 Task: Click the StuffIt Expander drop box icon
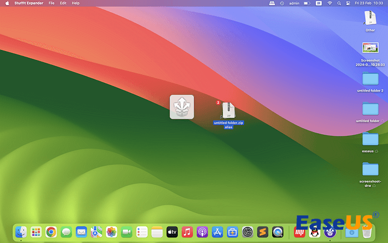click(182, 107)
